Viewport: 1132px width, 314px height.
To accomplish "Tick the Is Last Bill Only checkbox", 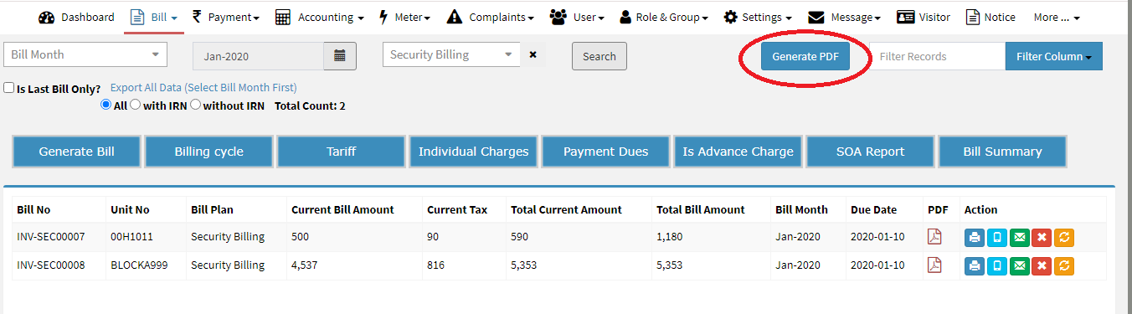I will [8, 87].
